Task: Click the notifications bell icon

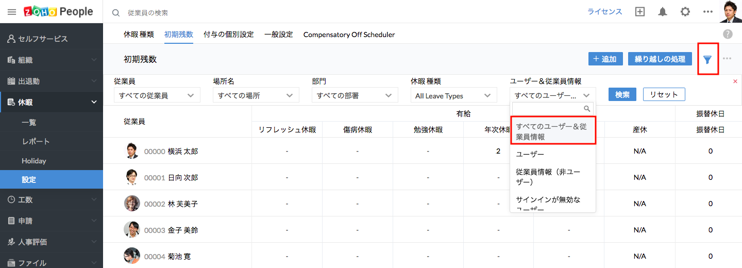Action: coord(663,12)
